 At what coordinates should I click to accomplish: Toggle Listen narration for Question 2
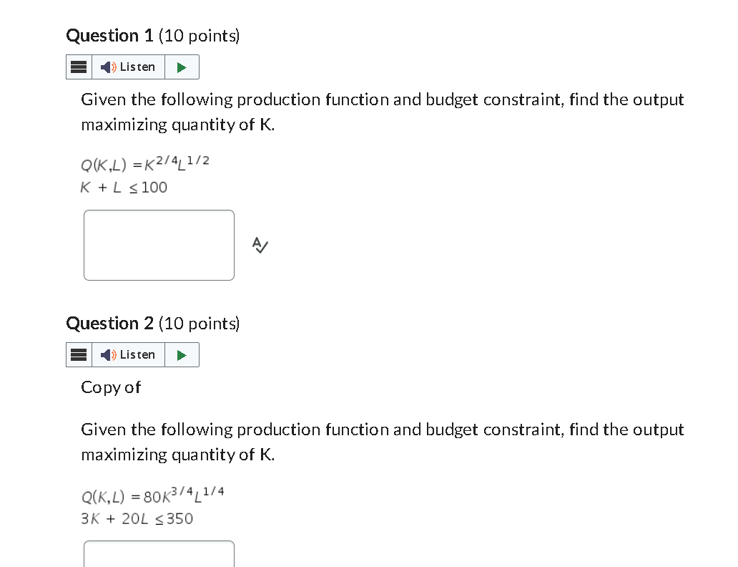click(x=129, y=354)
